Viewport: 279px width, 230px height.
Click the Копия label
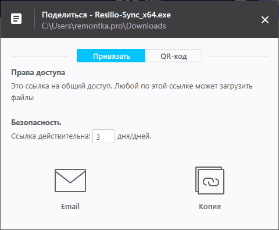pos(210,206)
